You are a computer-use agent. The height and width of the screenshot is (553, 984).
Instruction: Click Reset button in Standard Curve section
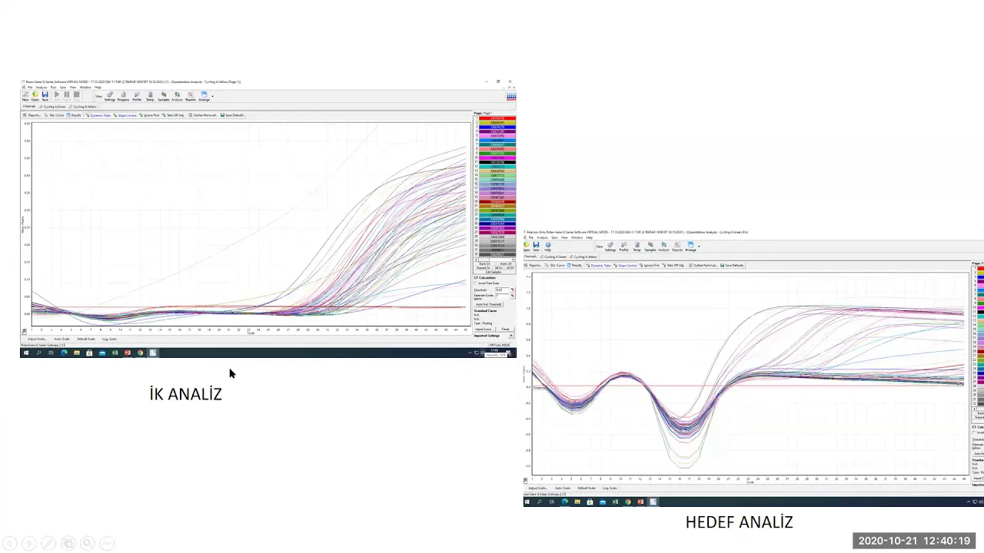tap(505, 329)
